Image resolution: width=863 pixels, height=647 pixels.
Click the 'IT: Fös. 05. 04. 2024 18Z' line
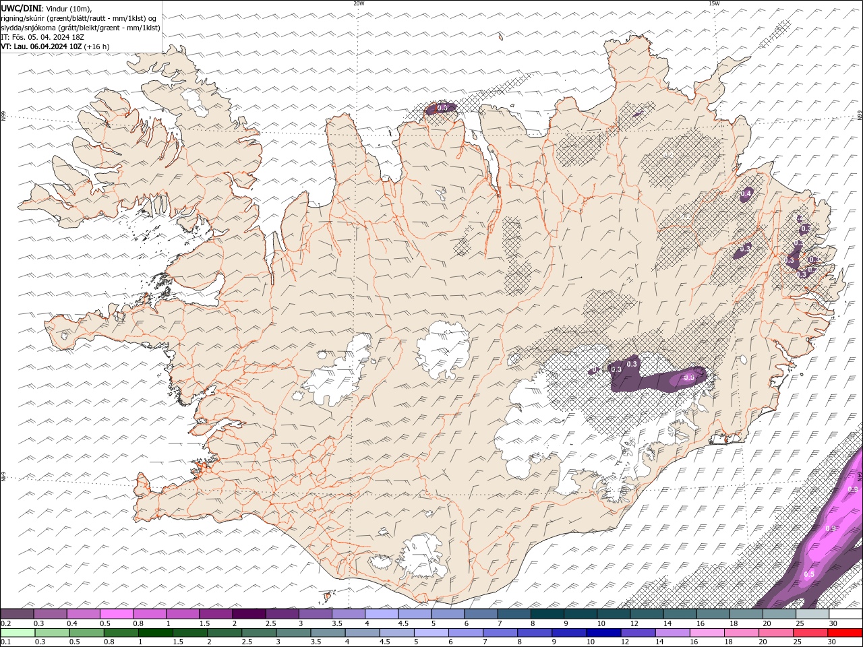pos(42,37)
